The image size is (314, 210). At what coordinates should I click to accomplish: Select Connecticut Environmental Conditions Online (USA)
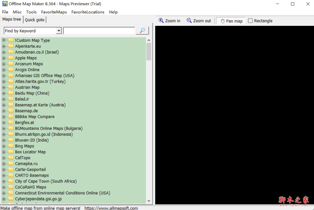(x=63, y=193)
